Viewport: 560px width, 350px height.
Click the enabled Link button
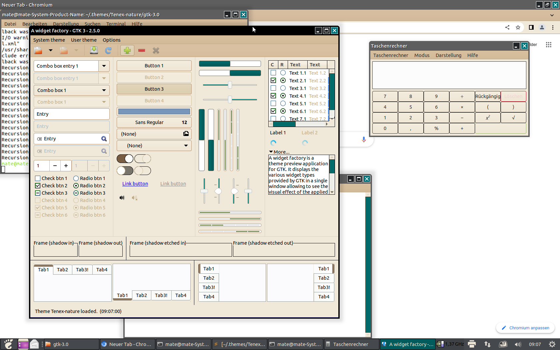(x=135, y=184)
